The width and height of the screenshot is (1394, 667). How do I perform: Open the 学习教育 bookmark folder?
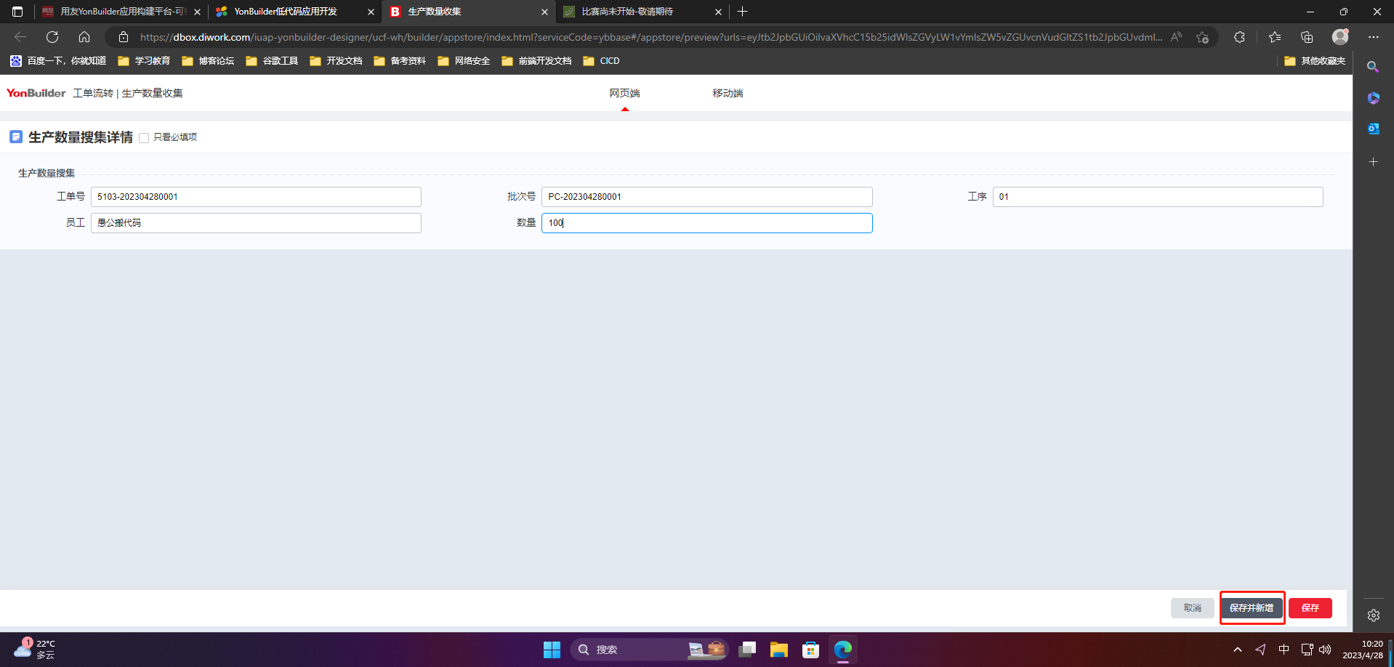click(x=144, y=61)
